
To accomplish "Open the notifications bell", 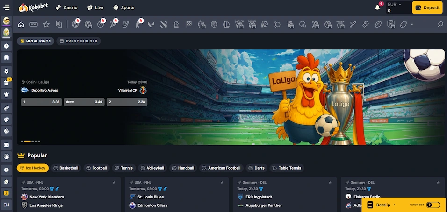I will (377, 7).
